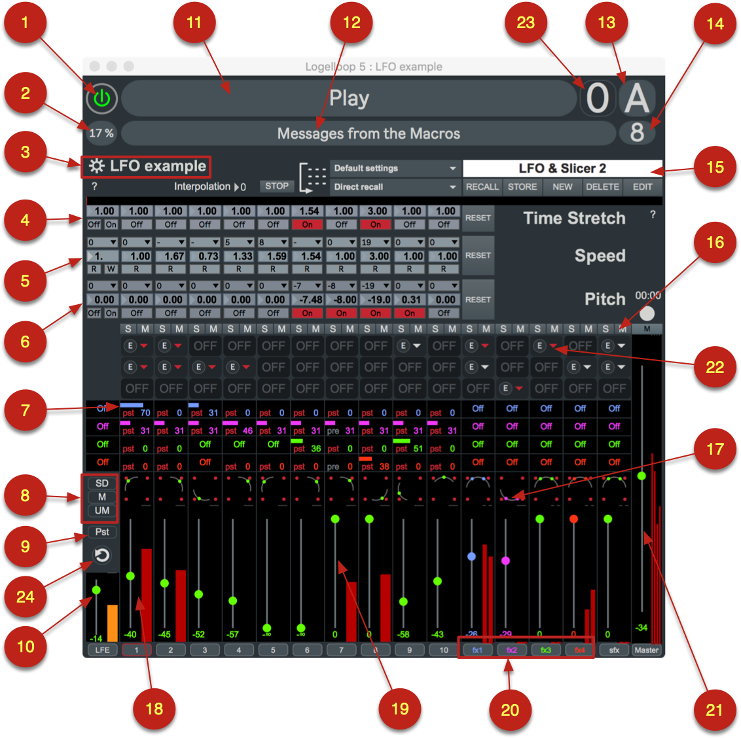The height and width of the screenshot is (738, 741).
Task: Open fx3 first insert E editor
Action: pos(539,346)
